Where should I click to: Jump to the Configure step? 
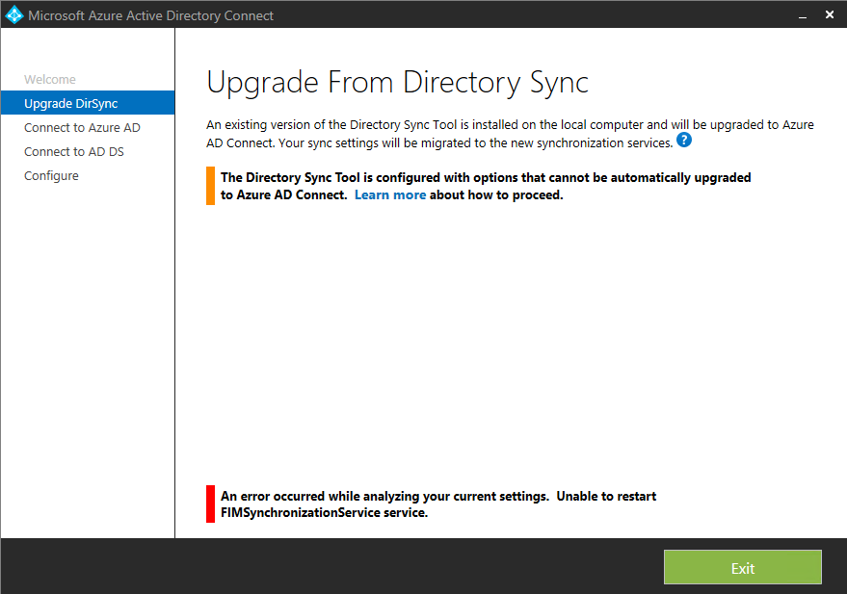(x=52, y=175)
